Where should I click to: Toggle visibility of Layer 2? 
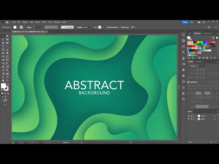[188, 116]
